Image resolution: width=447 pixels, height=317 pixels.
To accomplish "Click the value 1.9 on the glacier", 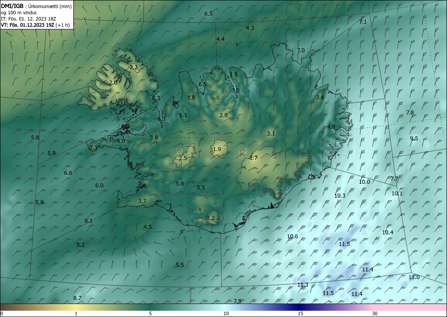I will pyautogui.click(x=217, y=149).
